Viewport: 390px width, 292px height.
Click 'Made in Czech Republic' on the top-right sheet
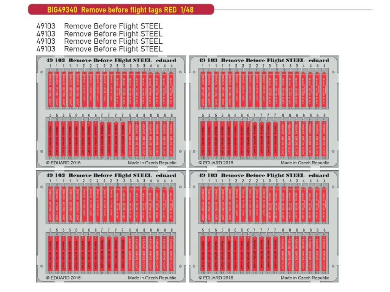[x=305, y=163]
